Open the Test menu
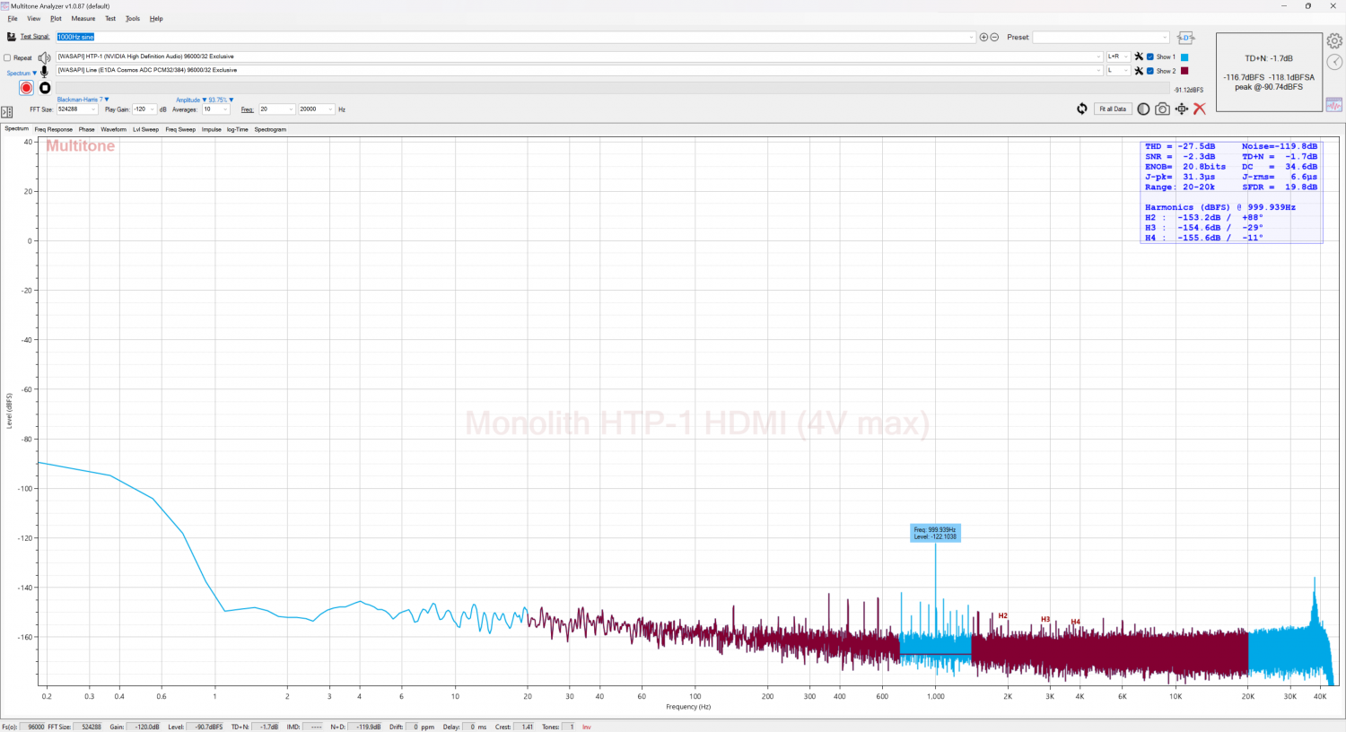 (110, 18)
